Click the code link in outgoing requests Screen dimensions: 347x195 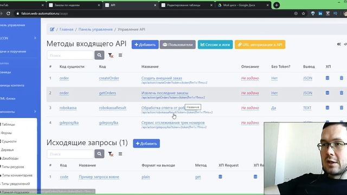(64, 177)
